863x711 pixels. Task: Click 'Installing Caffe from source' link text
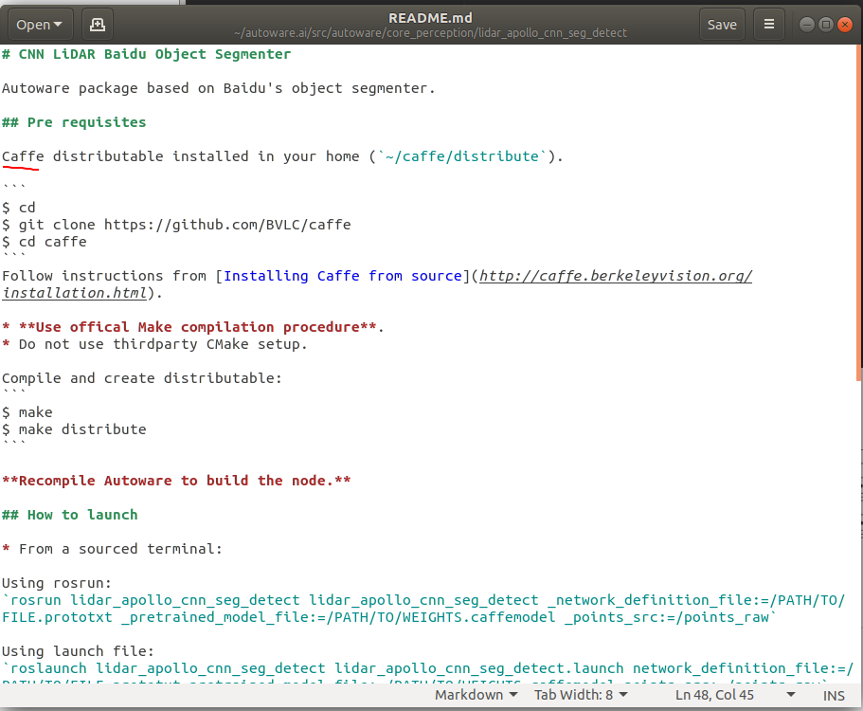342,276
